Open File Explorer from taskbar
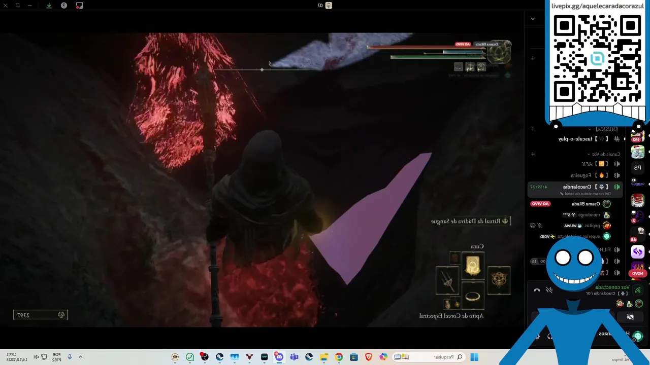Viewport: 650px width, 365px height. pyautogui.click(x=324, y=357)
